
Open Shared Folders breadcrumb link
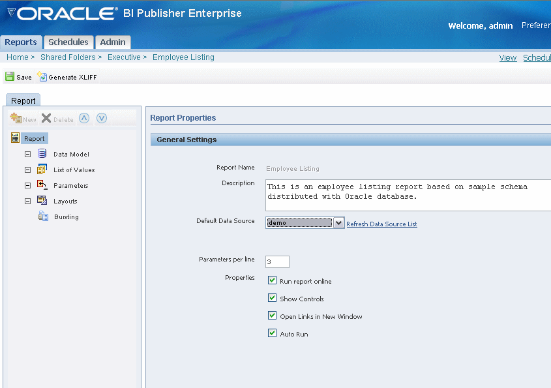click(x=68, y=57)
